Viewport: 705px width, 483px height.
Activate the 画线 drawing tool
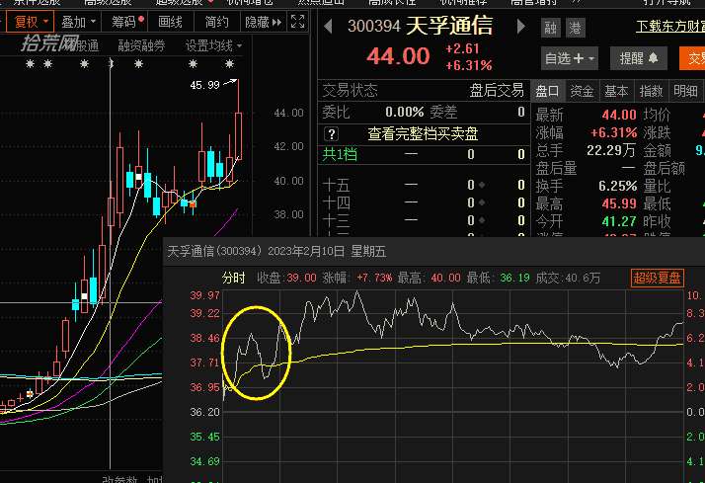click(170, 22)
